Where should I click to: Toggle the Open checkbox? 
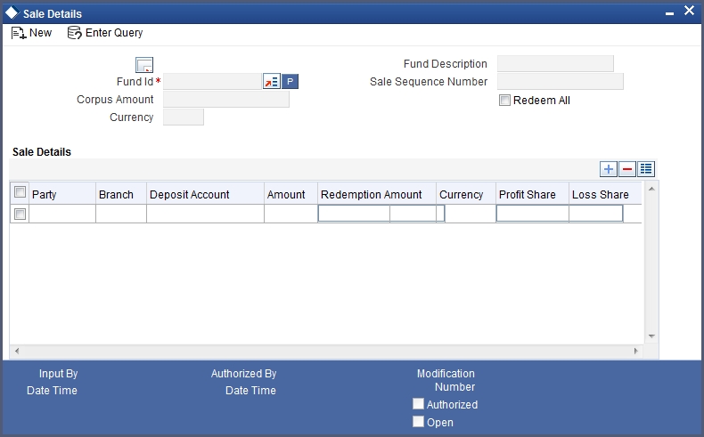pos(418,421)
